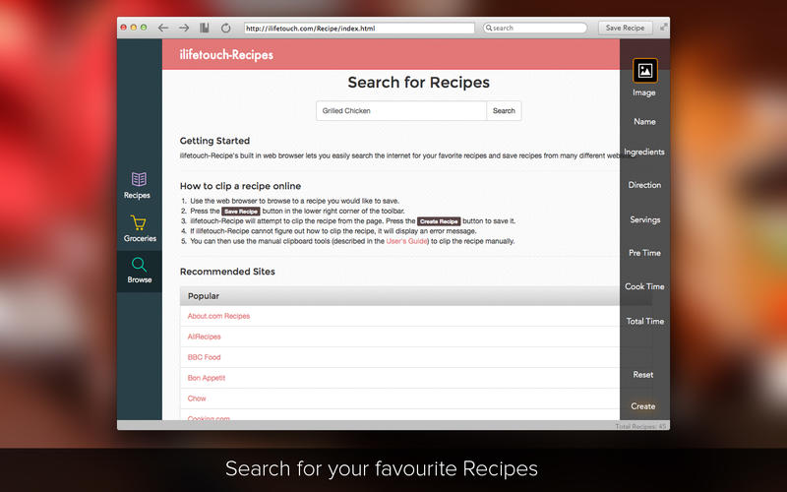The width and height of the screenshot is (787, 492).
Task: Open the User's Guide link
Action: click(x=406, y=241)
